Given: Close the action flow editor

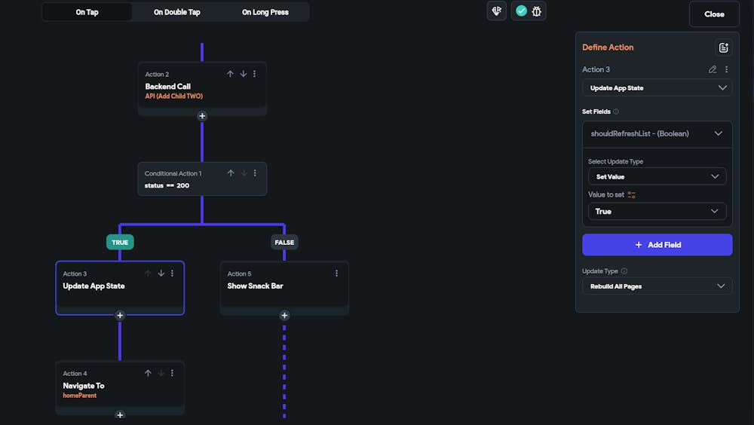Looking at the screenshot, I should click(x=714, y=14).
